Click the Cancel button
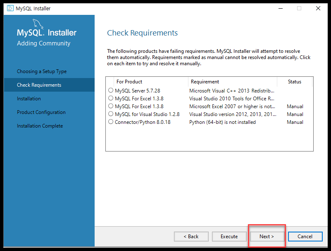This screenshot has height=251, width=331. 305,237
